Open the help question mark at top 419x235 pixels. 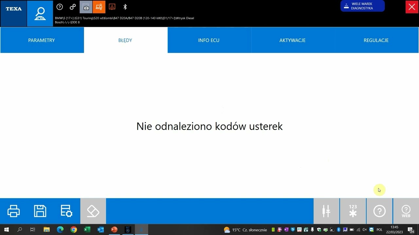click(x=60, y=7)
